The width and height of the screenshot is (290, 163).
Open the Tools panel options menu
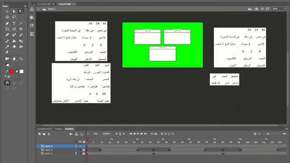[x=25, y=6]
